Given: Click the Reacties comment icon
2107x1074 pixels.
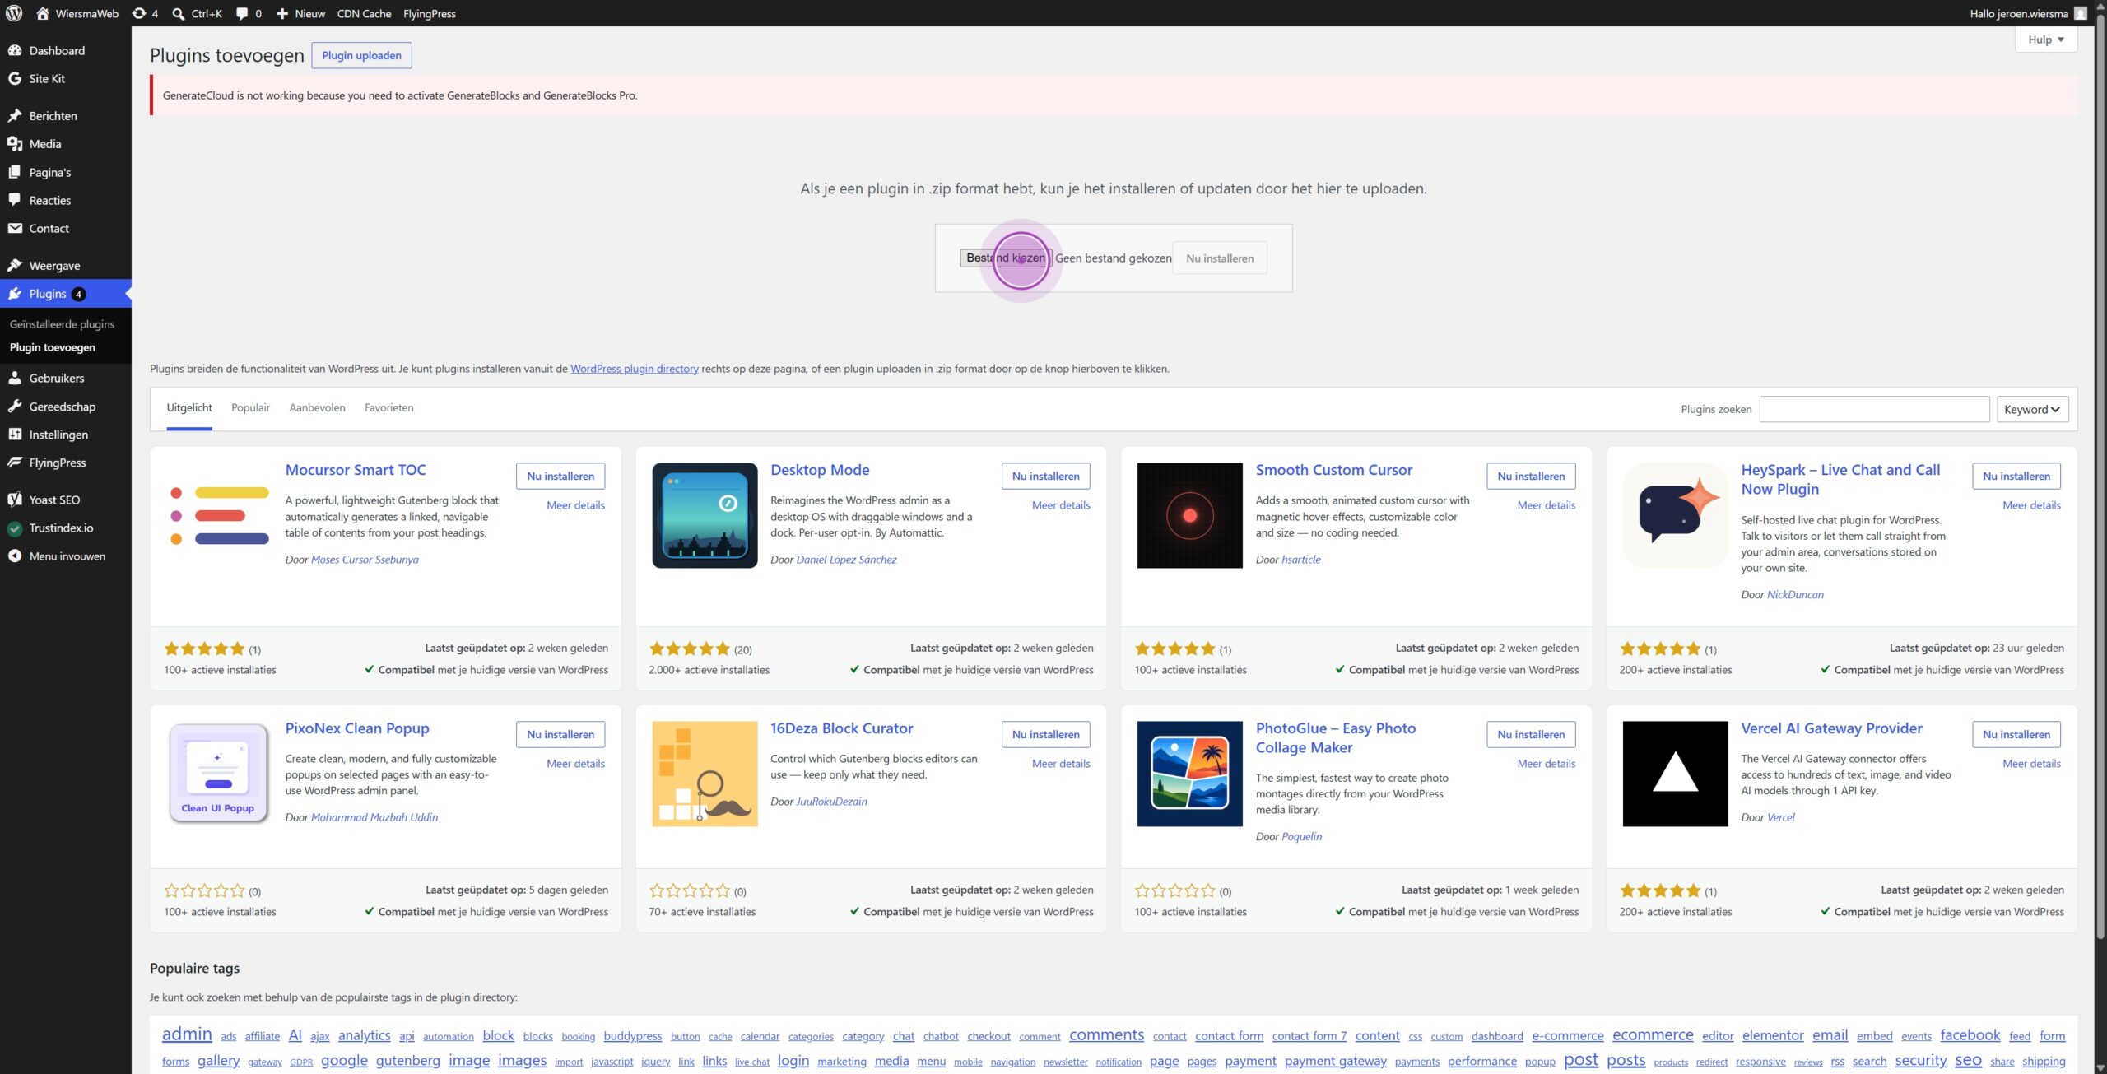Looking at the screenshot, I should coord(15,200).
